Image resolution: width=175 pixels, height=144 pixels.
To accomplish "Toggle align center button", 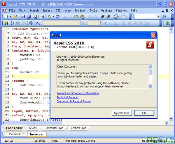I will point(129,23).
